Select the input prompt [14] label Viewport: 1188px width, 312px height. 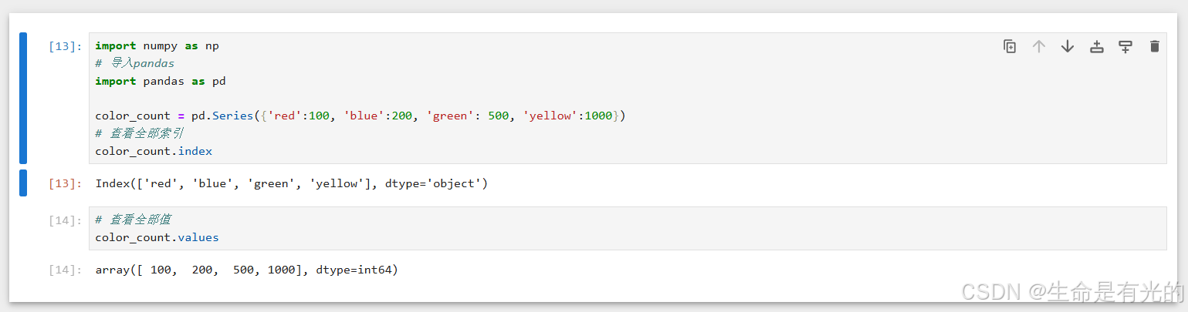coord(65,220)
